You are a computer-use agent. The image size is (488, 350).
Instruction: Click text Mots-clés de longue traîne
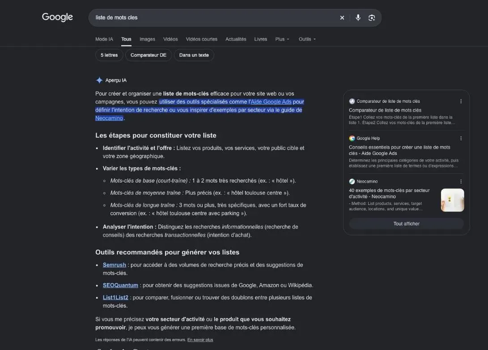pos(144,205)
